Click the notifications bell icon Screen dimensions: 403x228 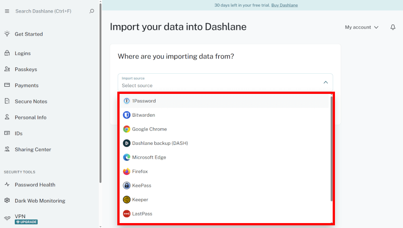(x=393, y=27)
